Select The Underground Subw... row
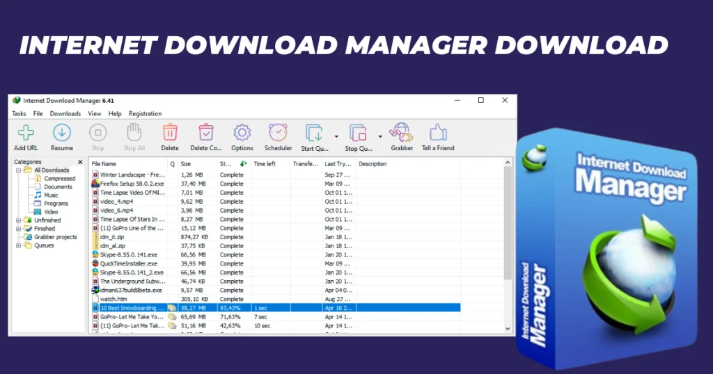Viewport: 713px width, 374px height. (x=274, y=282)
